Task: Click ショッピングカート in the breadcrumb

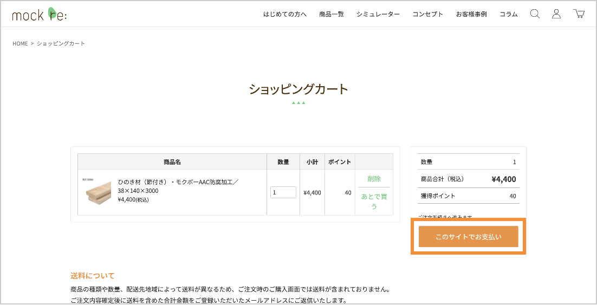Action: [61, 43]
